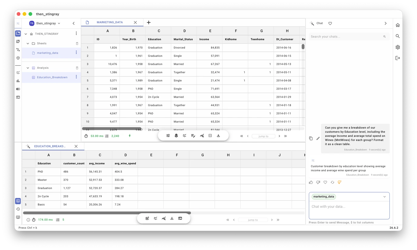
Task: Open more options for THEN_STINGRAY
Action: (76, 34)
